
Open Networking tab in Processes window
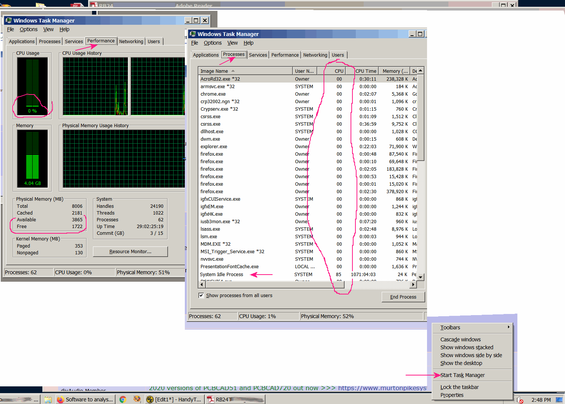tap(315, 55)
